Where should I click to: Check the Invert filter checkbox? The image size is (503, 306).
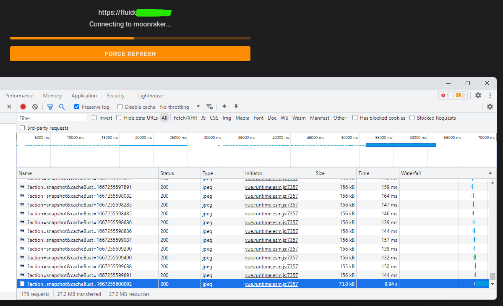pyautogui.click(x=94, y=118)
